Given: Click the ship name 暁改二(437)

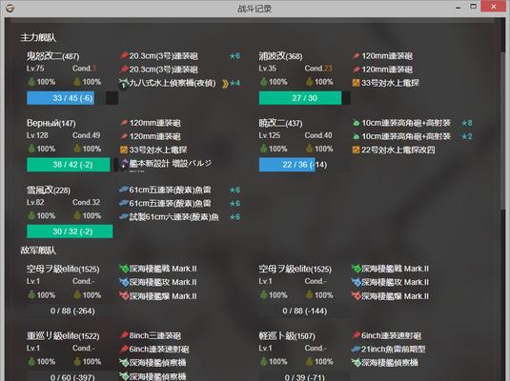Looking at the screenshot, I should 280,123.
